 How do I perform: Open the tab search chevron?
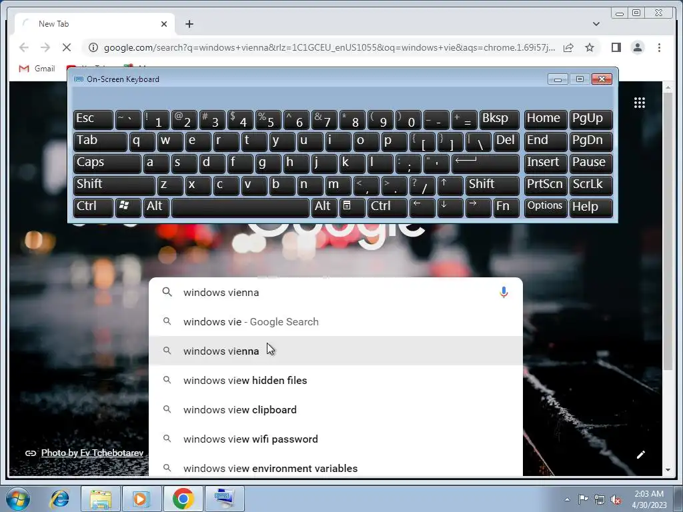(x=596, y=24)
